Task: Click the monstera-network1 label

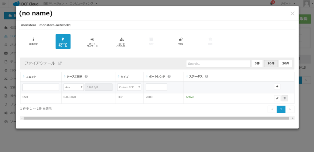Action: 55,25
